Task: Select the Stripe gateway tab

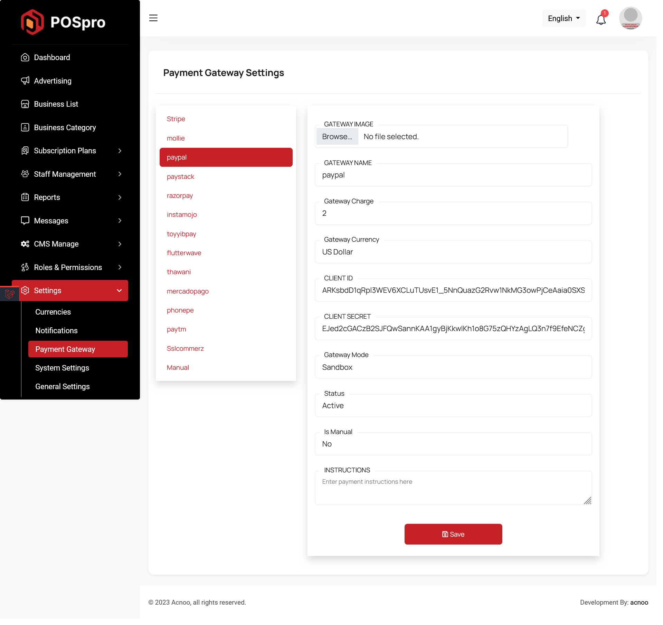Action: [x=176, y=119]
